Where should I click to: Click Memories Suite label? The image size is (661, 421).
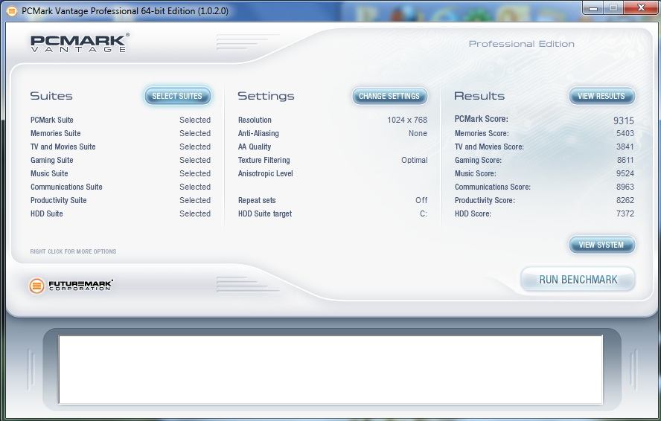[56, 134]
